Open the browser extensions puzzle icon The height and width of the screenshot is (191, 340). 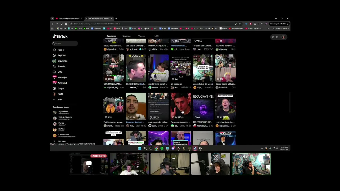255,24
